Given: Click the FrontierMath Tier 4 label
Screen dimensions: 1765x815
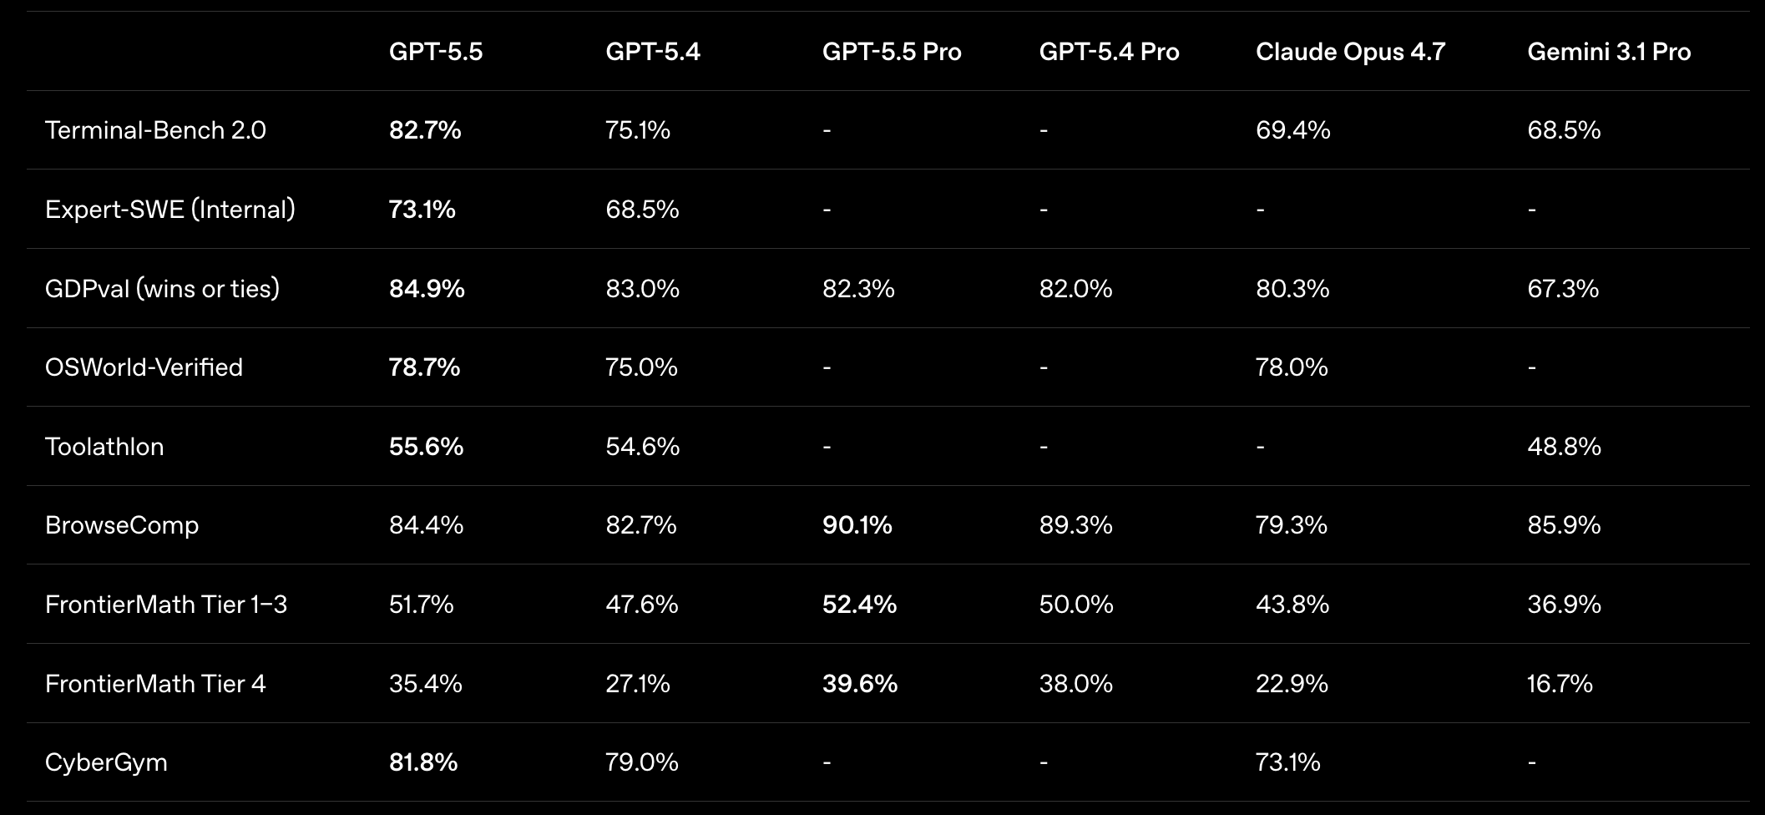Looking at the screenshot, I should tap(155, 684).
